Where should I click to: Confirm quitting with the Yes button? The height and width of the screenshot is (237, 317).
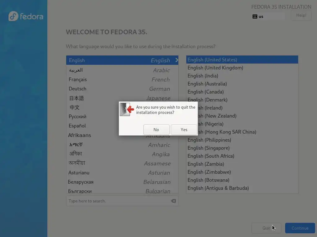click(184, 130)
